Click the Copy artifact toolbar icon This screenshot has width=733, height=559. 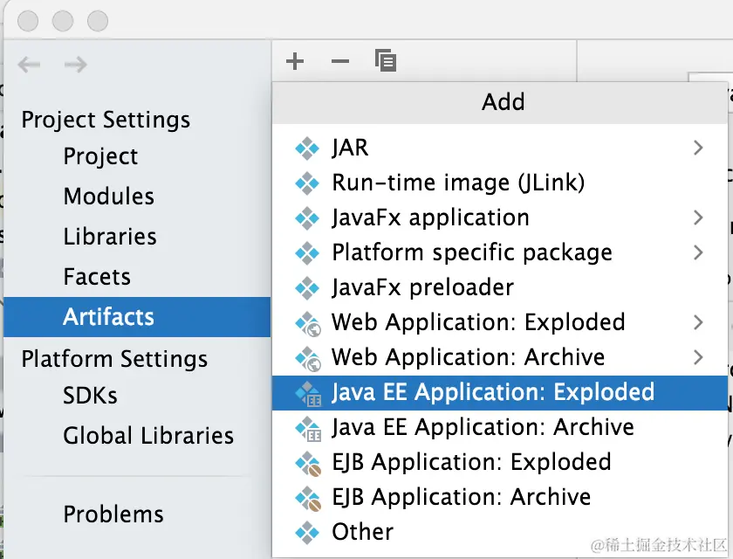386,60
